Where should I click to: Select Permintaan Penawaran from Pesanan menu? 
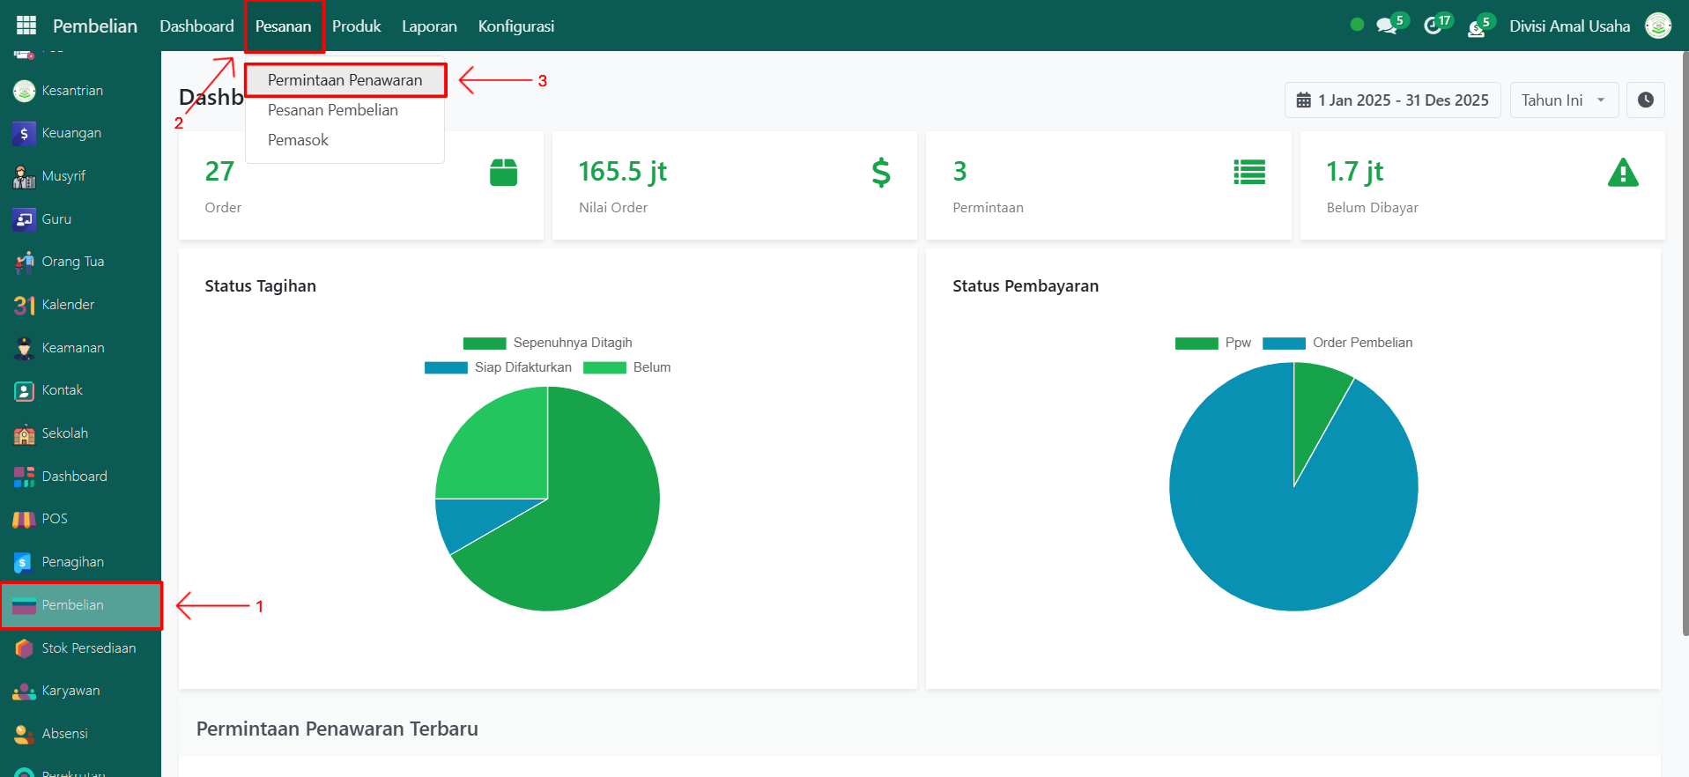click(x=344, y=80)
